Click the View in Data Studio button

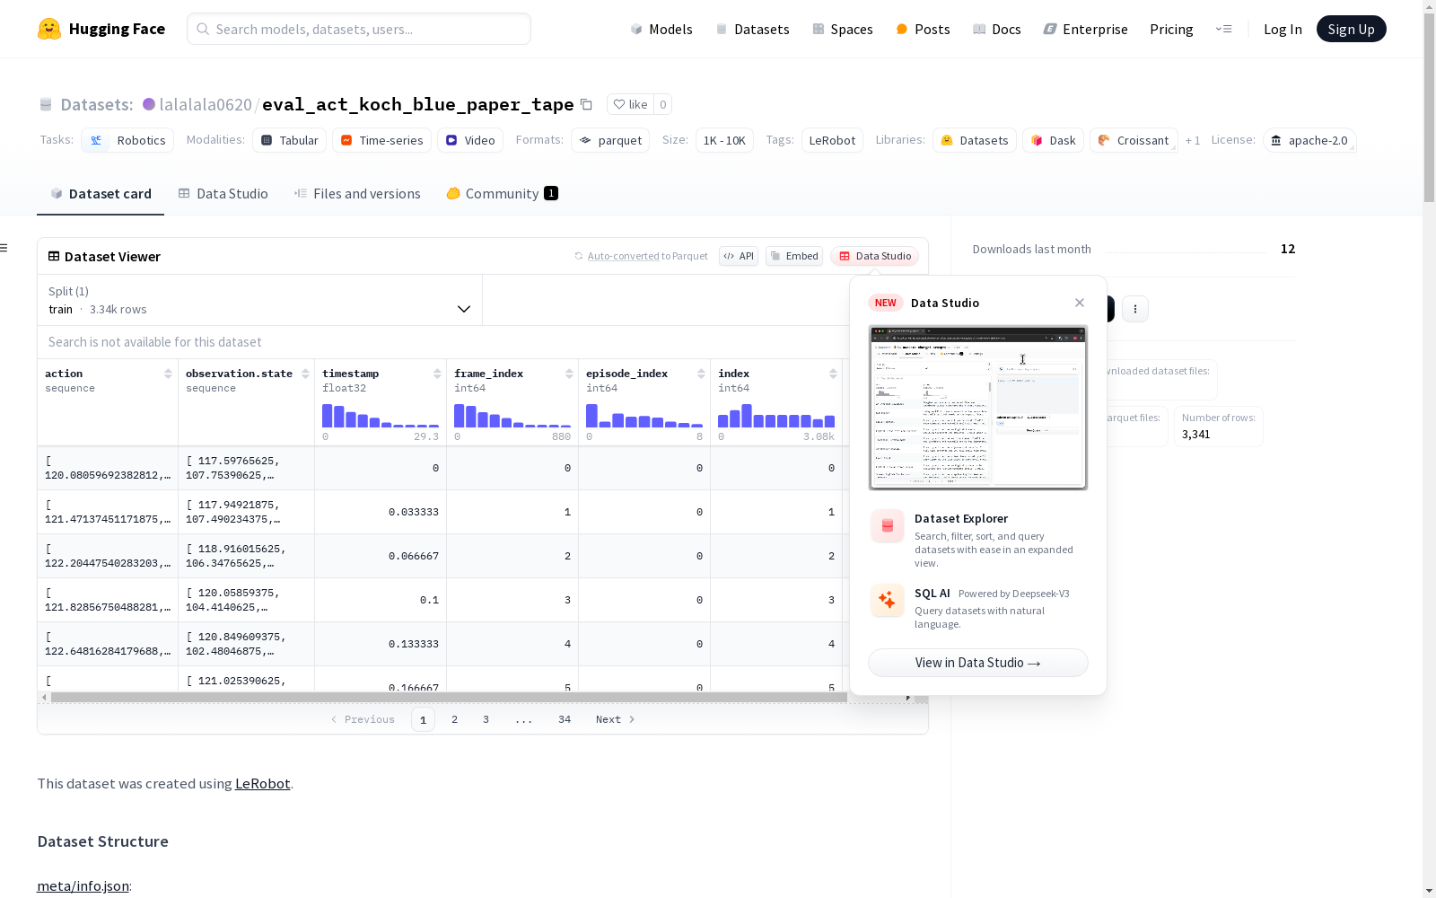click(977, 663)
